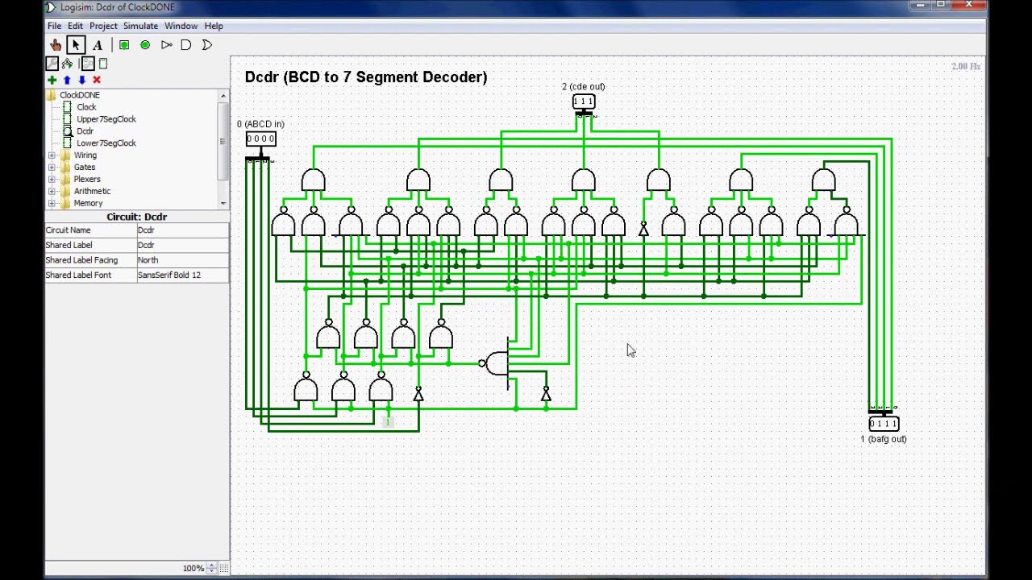Open the Project menu
Image resolution: width=1032 pixels, height=580 pixels.
103,26
